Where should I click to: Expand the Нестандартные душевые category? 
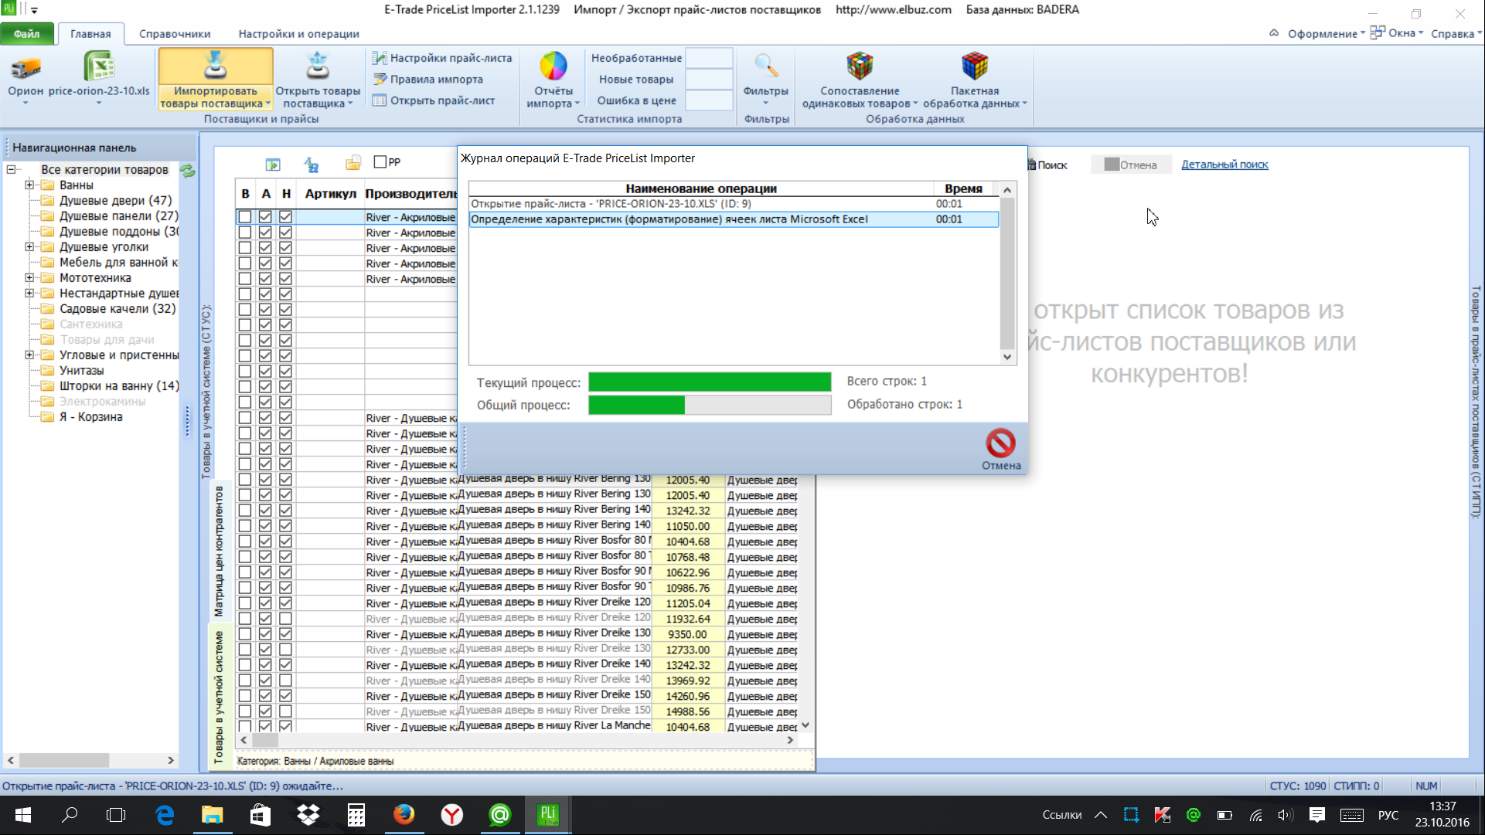[29, 294]
